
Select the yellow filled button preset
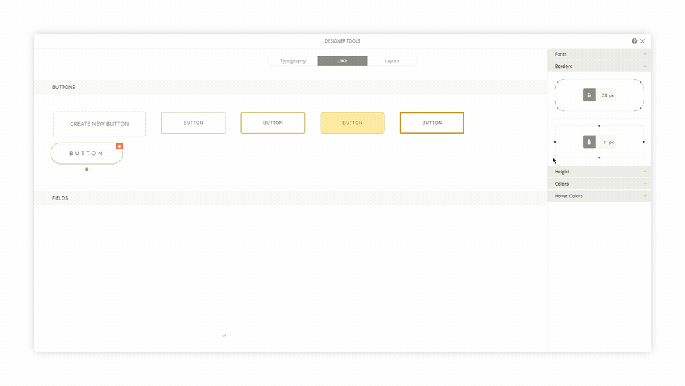[352, 123]
